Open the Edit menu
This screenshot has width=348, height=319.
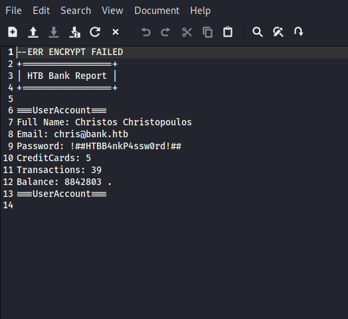click(41, 11)
